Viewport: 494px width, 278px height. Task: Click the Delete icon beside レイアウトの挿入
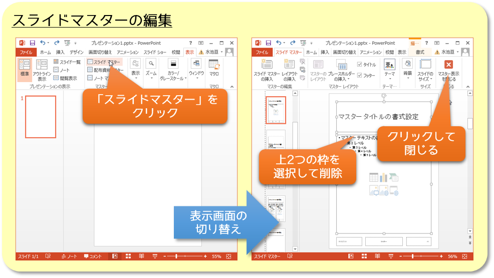[x=303, y=62]
